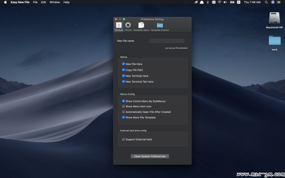This screenshot has height=178, width=285.
Task: Click the 'you can put file extension' hint
Action: tap(176, 48)
